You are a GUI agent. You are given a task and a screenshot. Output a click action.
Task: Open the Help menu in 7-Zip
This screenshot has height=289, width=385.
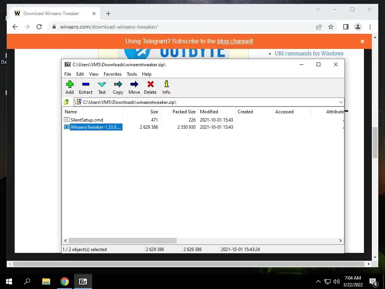(x=147, y=74)
